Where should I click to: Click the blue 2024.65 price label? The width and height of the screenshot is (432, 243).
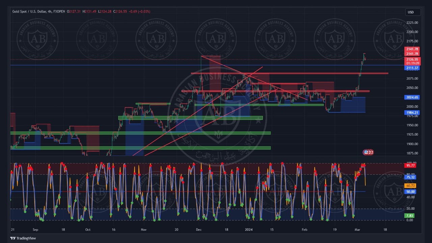412,97
